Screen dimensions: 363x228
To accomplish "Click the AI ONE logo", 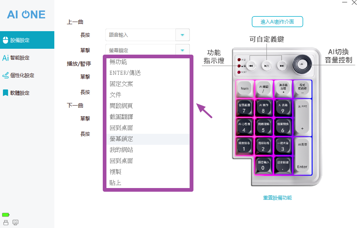I will (x=26, y=15).
